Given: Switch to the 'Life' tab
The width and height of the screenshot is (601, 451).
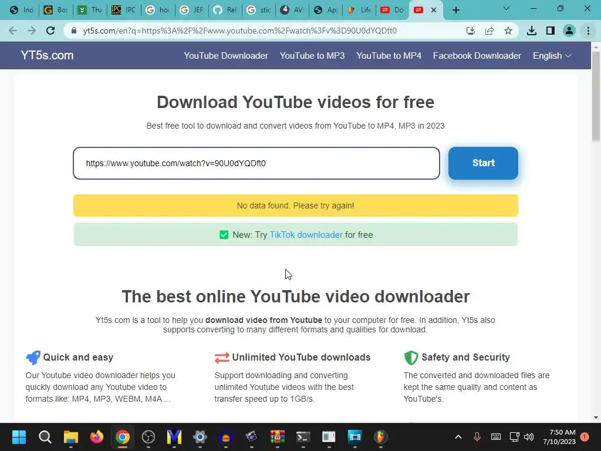Looking at the screenshot, I should (360, 10).
